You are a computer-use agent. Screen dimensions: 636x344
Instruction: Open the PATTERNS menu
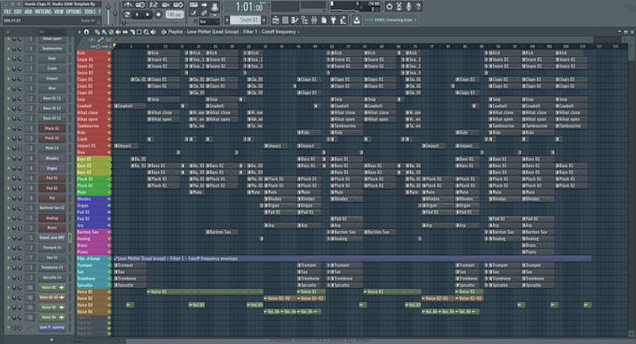(x=43, y=12)
